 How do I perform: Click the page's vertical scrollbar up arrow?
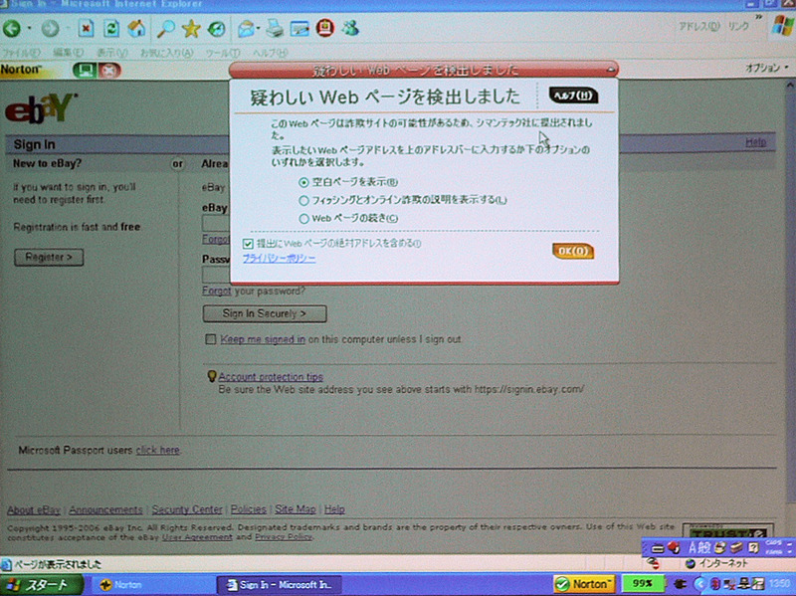(790, 87)
